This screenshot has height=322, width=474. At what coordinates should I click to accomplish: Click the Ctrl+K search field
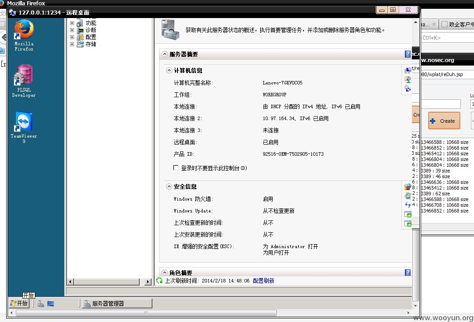point(448,38)
